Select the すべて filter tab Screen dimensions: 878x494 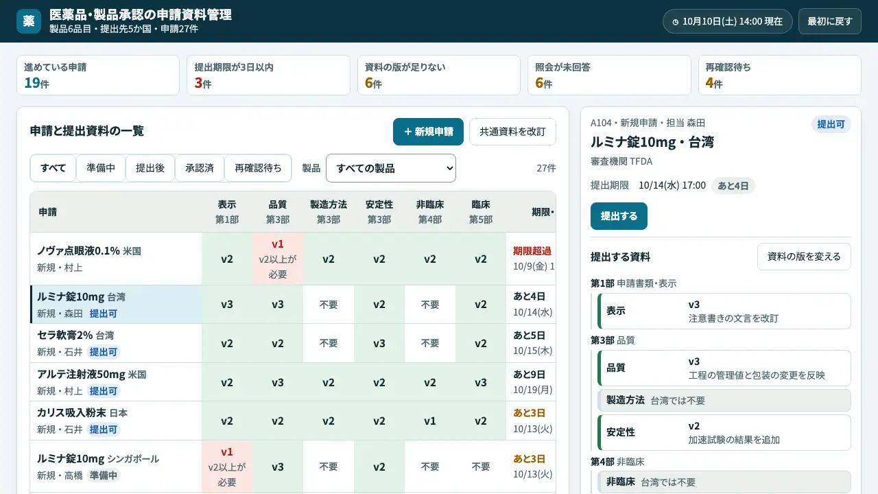click(x=53, y=168)
